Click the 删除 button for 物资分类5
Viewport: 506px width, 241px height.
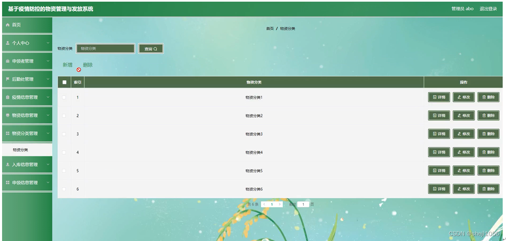coord(489,170)
